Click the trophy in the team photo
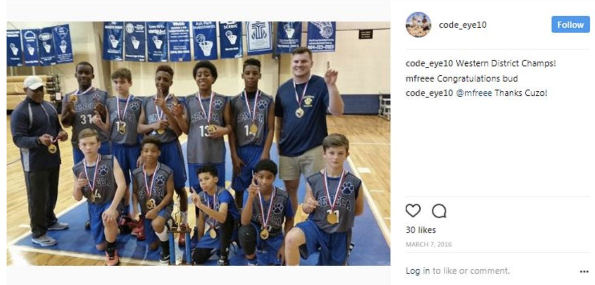 click(179, 230)
